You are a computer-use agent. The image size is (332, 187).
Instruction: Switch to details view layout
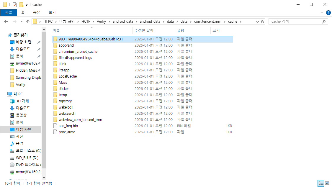(321, 183)
